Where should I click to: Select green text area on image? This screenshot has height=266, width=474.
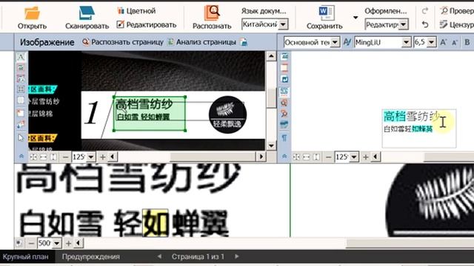pyautogui.click(x=150, y=114)
